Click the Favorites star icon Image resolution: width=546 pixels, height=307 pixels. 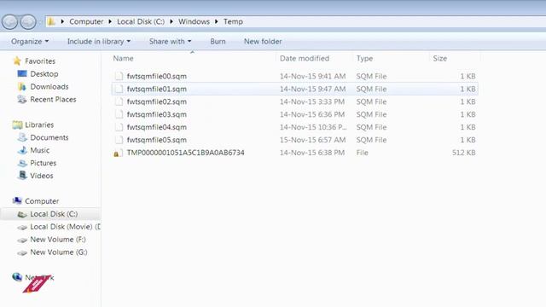[x=17, y=61]
